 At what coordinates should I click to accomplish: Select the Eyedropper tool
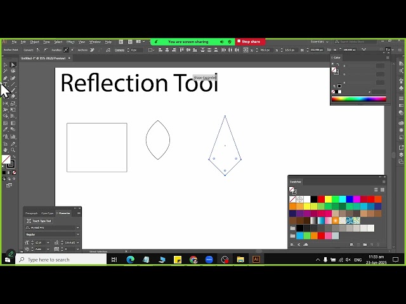(5, 129)
